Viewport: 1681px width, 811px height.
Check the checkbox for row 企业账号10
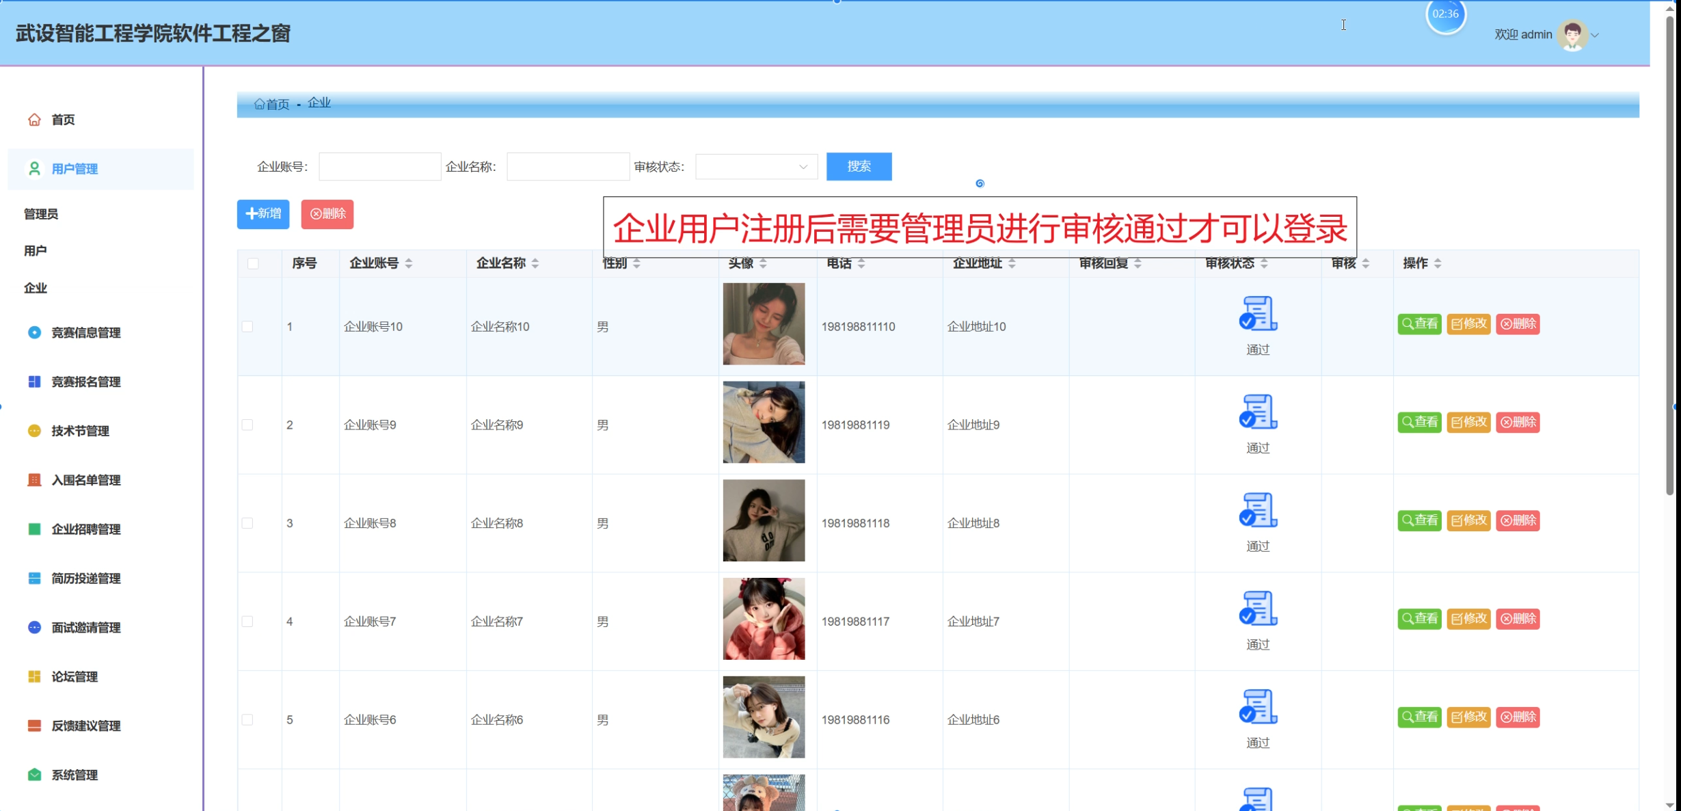(x=247, y=327)
